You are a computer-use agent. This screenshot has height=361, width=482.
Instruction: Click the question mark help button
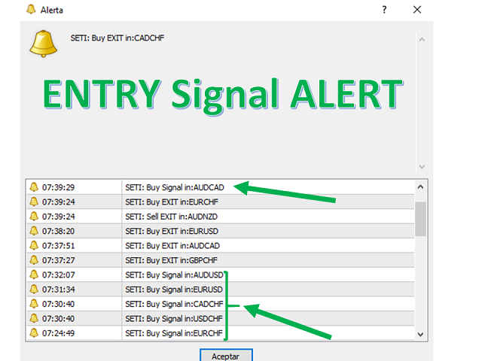tap(384, 10)
